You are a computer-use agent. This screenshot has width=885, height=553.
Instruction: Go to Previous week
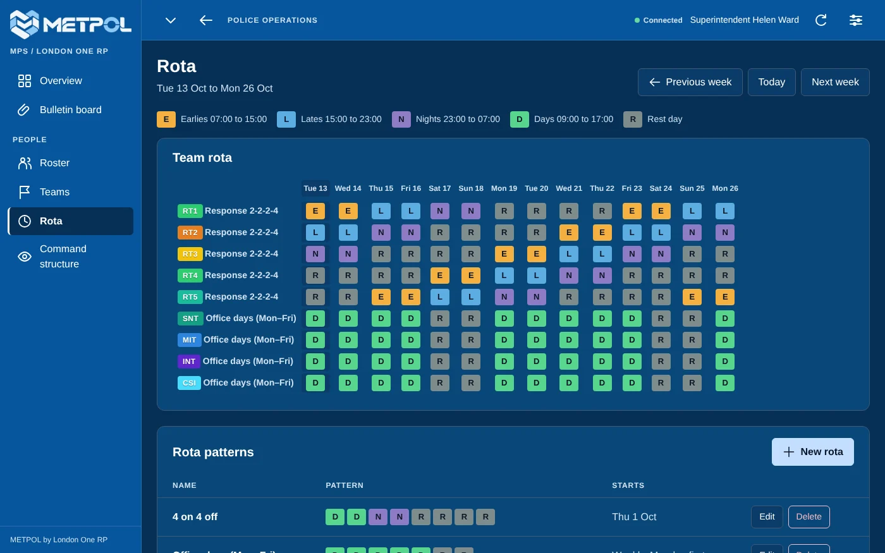[690, 82]
